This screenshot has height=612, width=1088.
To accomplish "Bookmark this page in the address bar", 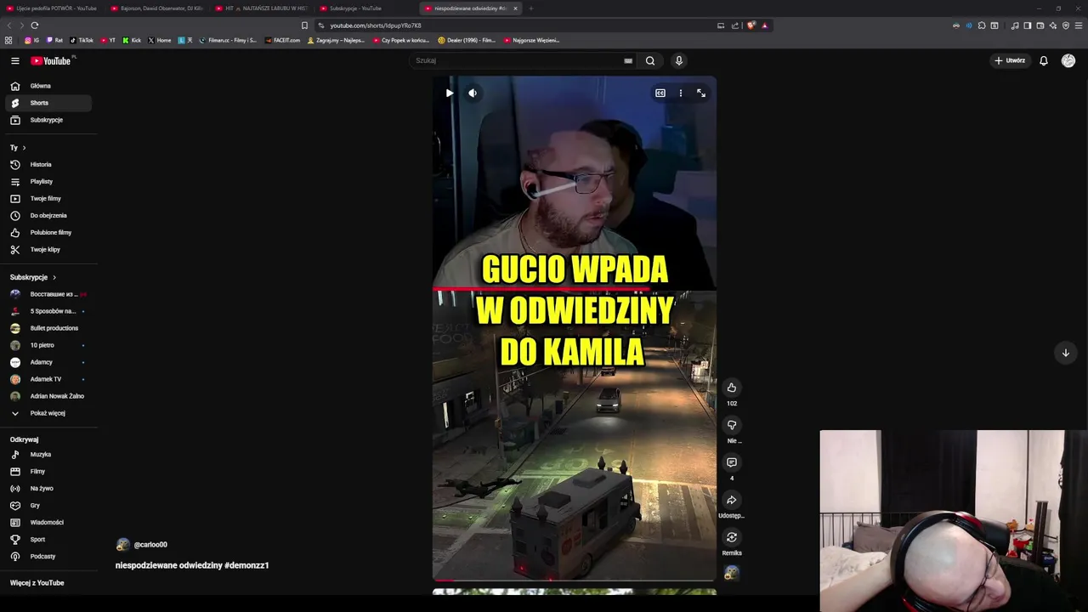I will coord(304,25).
